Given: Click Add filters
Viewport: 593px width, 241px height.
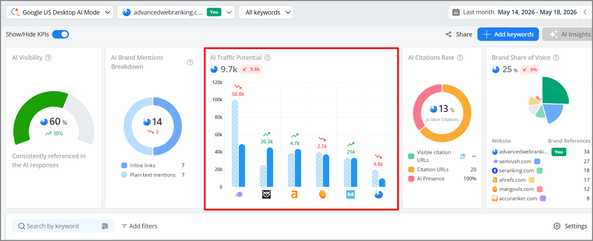Looking at the screenshot, I should click(140, 226).
